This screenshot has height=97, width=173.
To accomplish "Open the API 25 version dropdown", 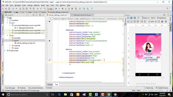I will [154, 18].
